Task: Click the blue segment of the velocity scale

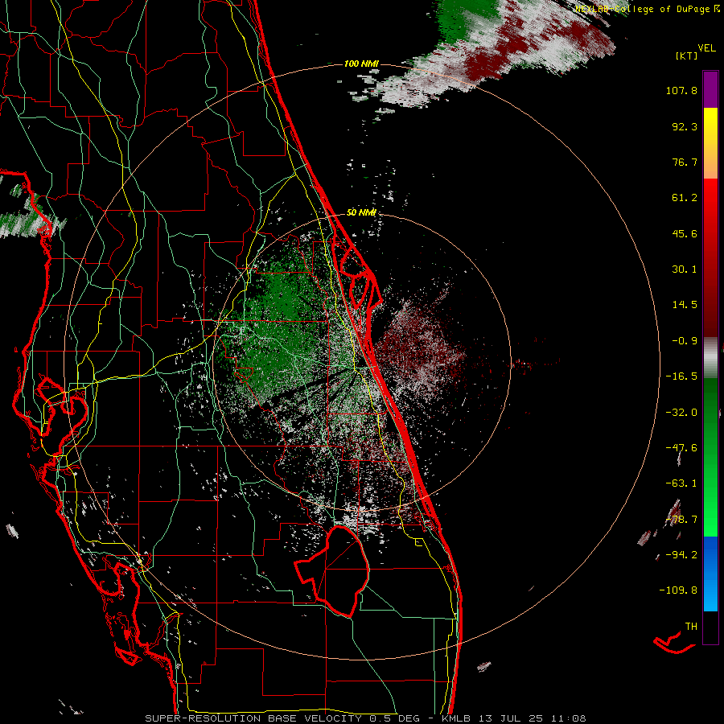Action: click(x=710, y=574)
